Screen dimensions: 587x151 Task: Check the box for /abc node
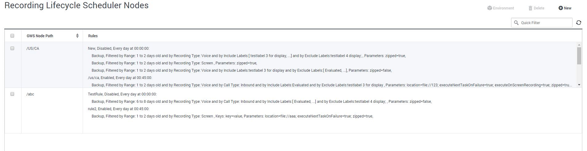pyautogui.click(x=13, y=94)
